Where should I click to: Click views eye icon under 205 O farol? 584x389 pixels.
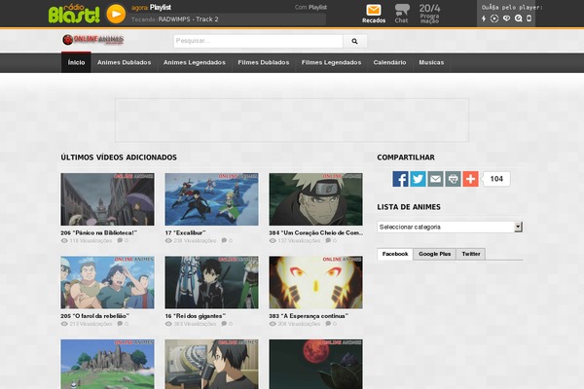[64, 324]
